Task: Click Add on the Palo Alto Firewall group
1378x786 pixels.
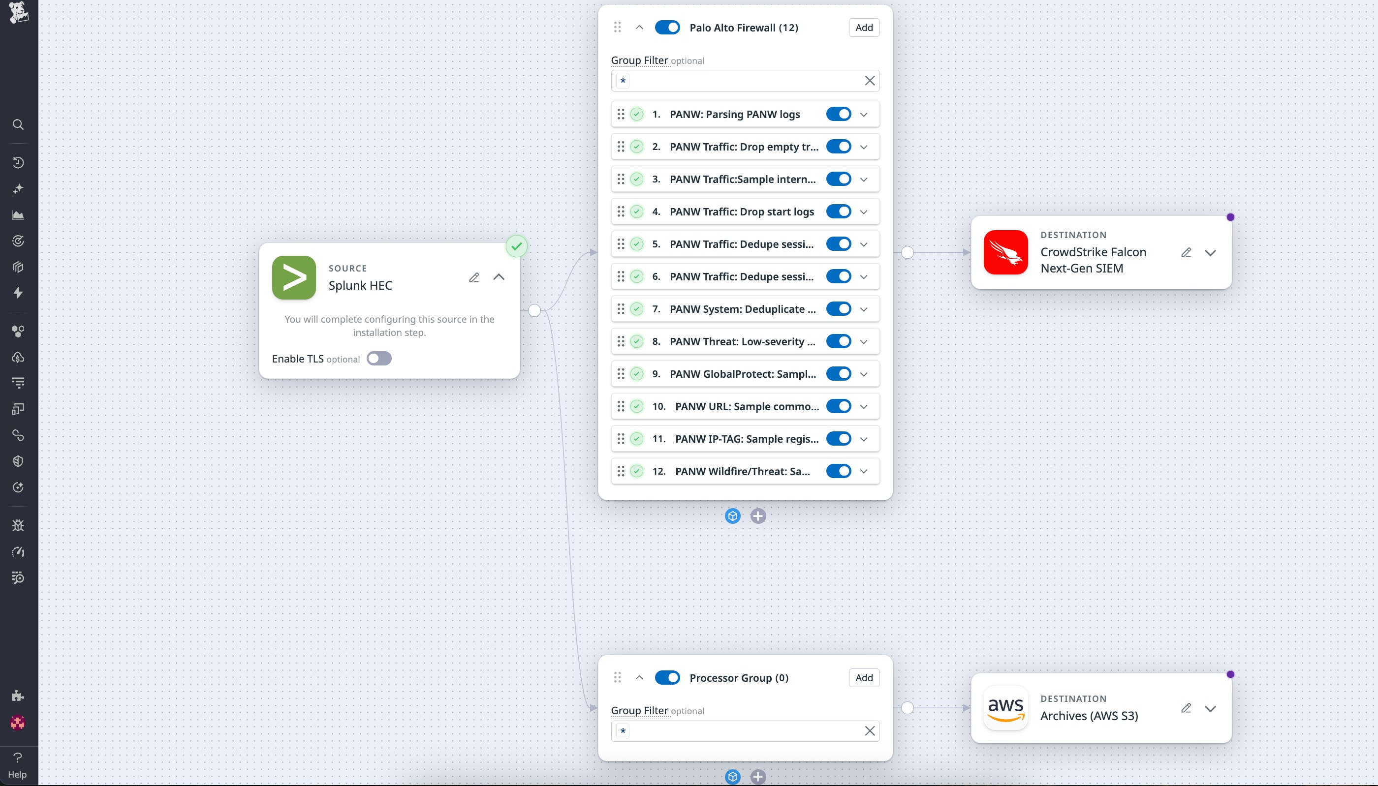Action: click(x=863, y=27)
